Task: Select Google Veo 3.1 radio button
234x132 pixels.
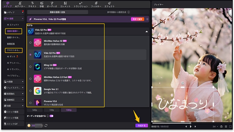Action: coord(30,91)
